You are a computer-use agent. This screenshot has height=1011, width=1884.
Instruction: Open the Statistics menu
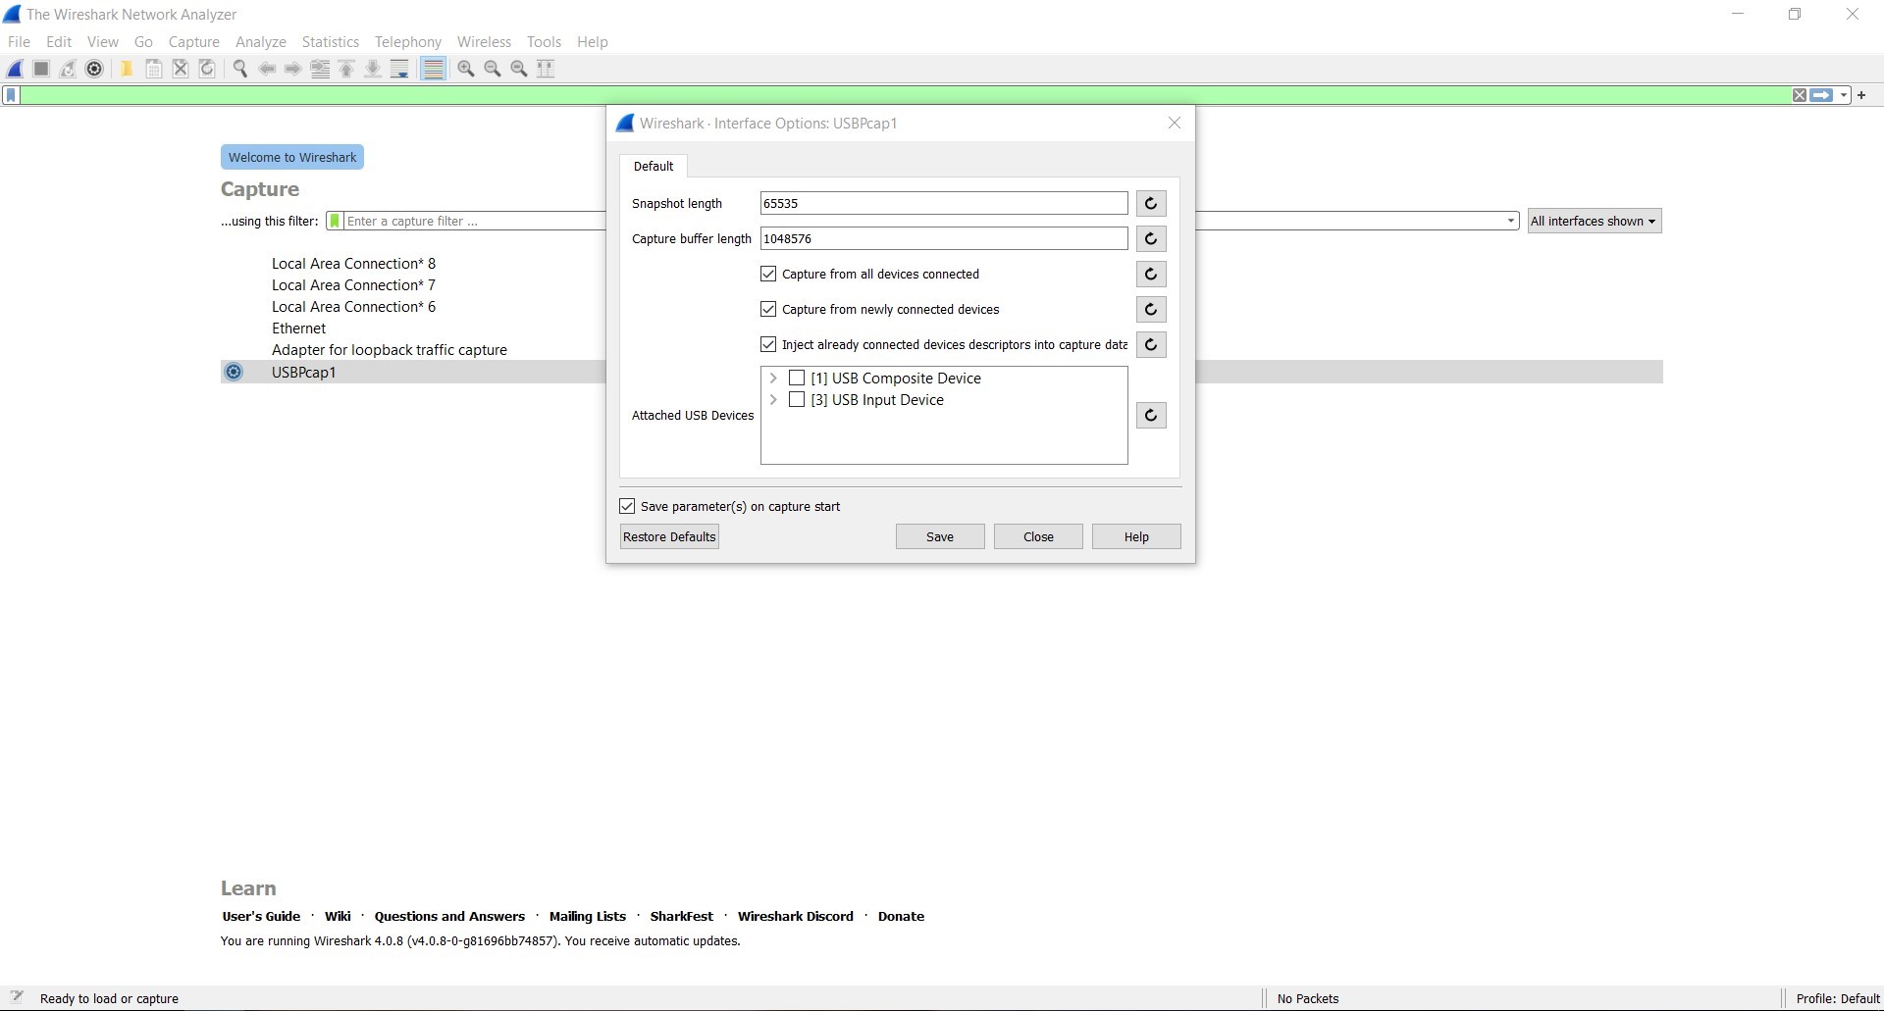click(x=331, y=42)
